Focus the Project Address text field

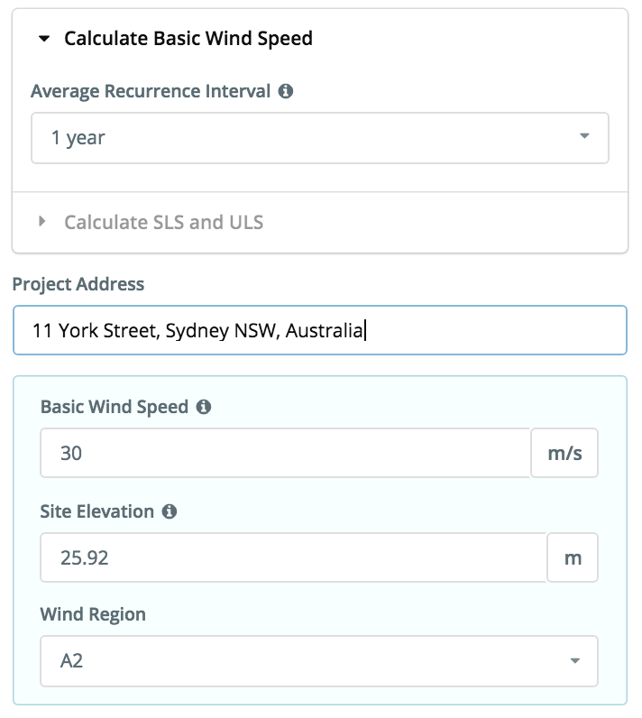click(x=320, y=330)
